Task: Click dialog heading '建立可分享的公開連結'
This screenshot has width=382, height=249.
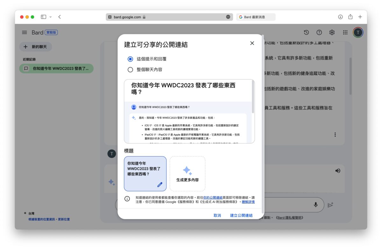Action: [156, 45]
